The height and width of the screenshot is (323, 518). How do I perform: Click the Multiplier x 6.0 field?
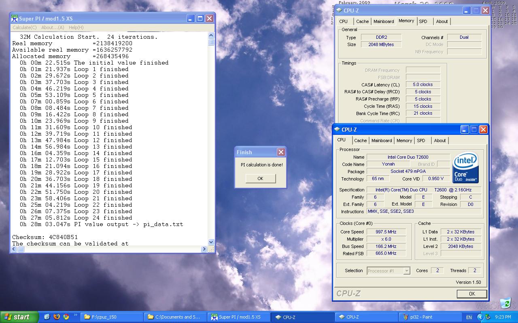tap(386, 239)
